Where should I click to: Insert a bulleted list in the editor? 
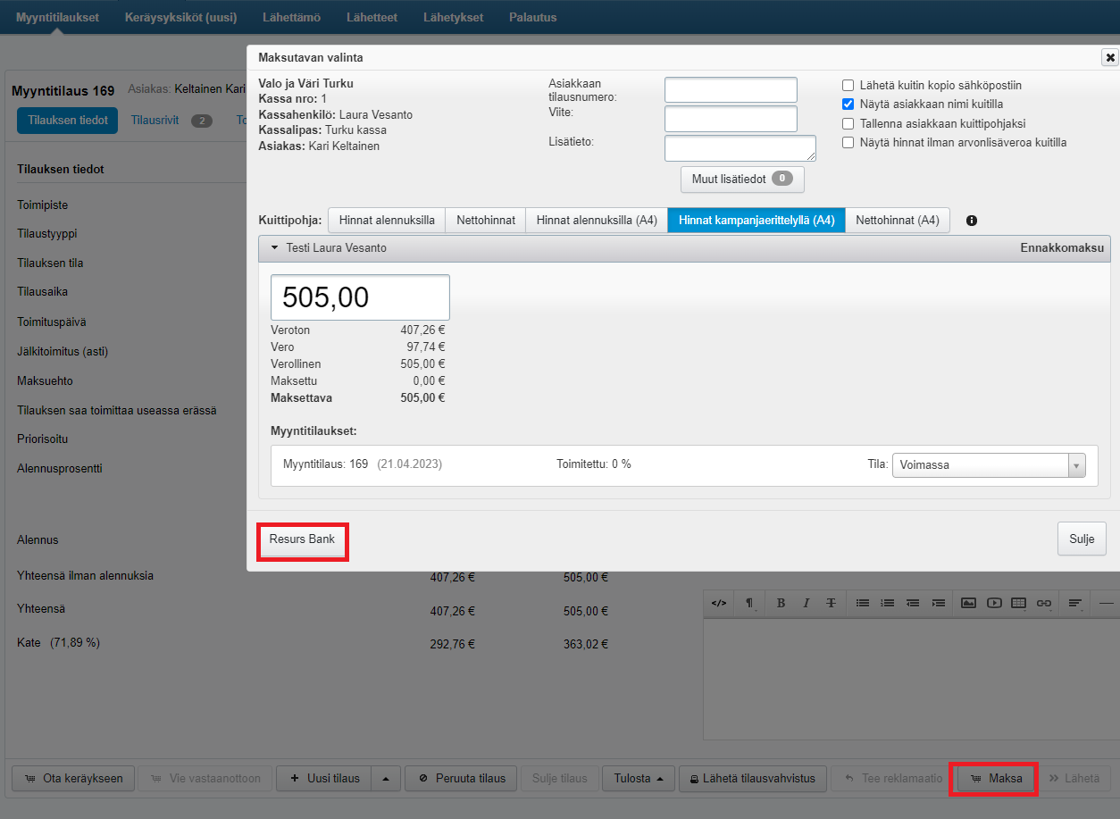tap(862, 603)
